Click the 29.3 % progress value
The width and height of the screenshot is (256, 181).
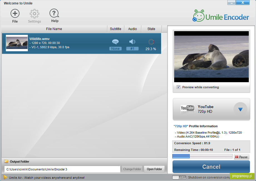pyautogui.click(x=151, y=49)
